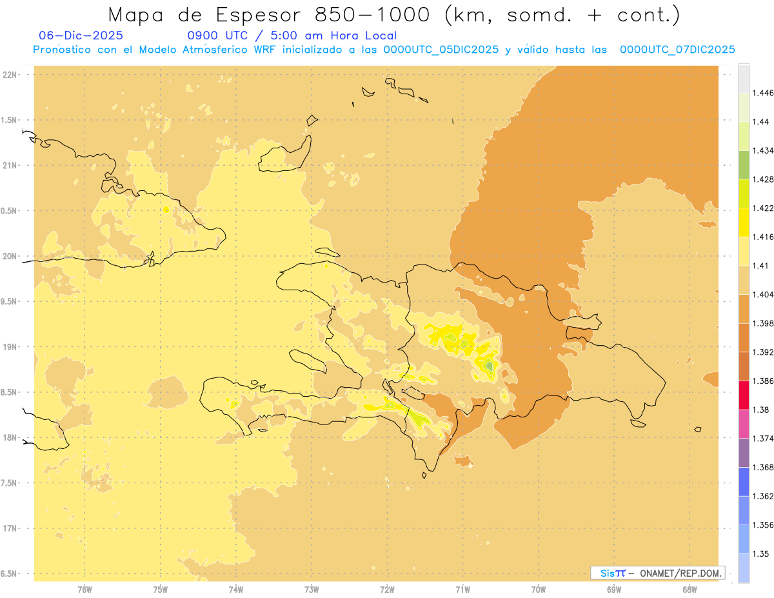Click the '74W' longitude label
The image size is (774, 598).
[236, 589]
